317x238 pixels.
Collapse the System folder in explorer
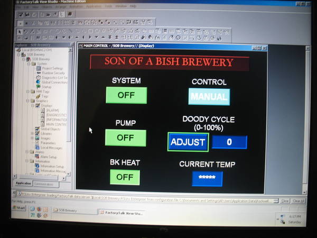pos(29,64)
